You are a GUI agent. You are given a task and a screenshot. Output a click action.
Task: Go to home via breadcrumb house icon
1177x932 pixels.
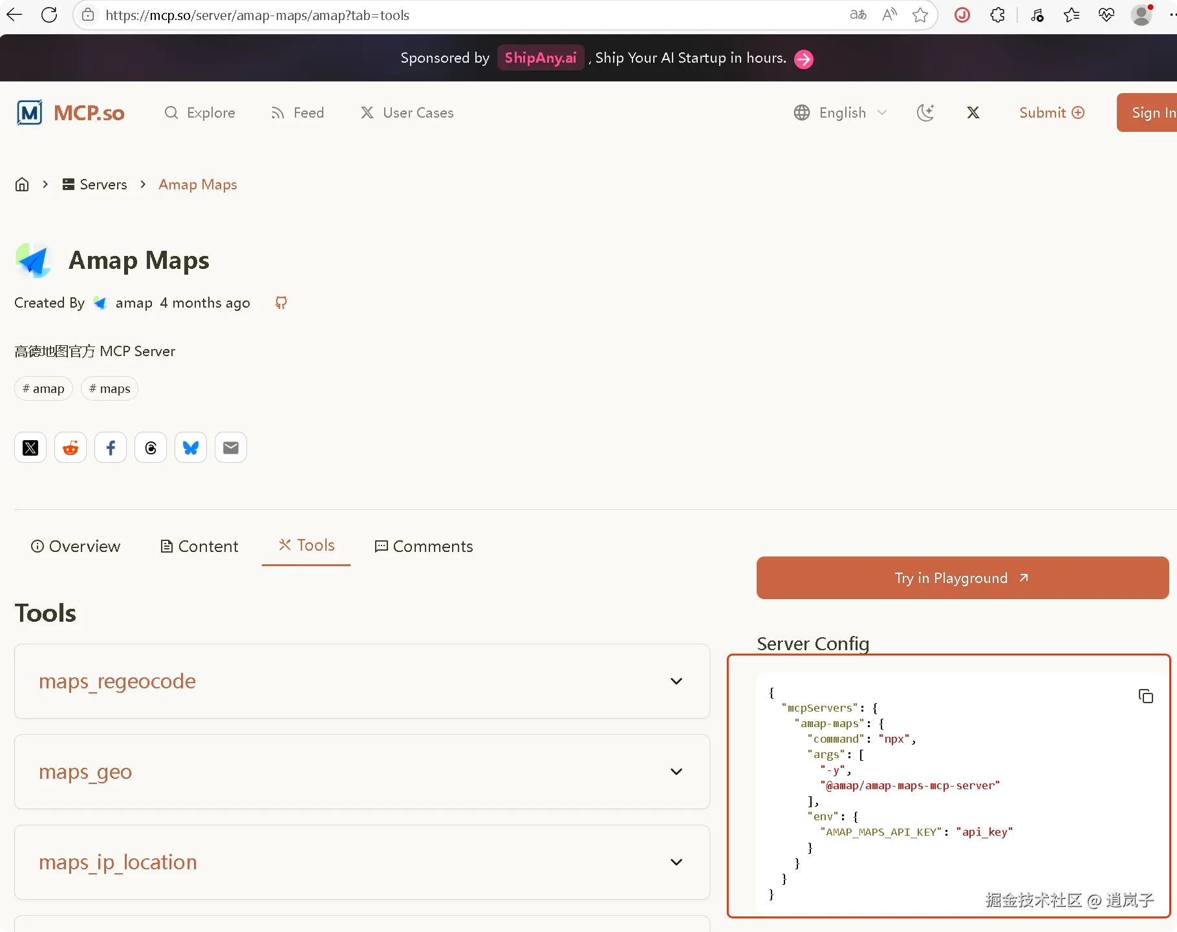(22, 185)
